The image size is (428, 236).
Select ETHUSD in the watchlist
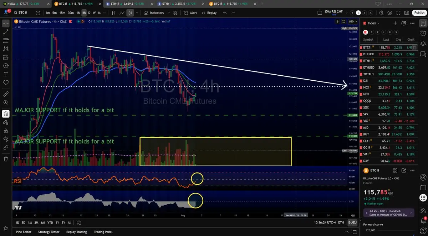(x=389, y=67)
